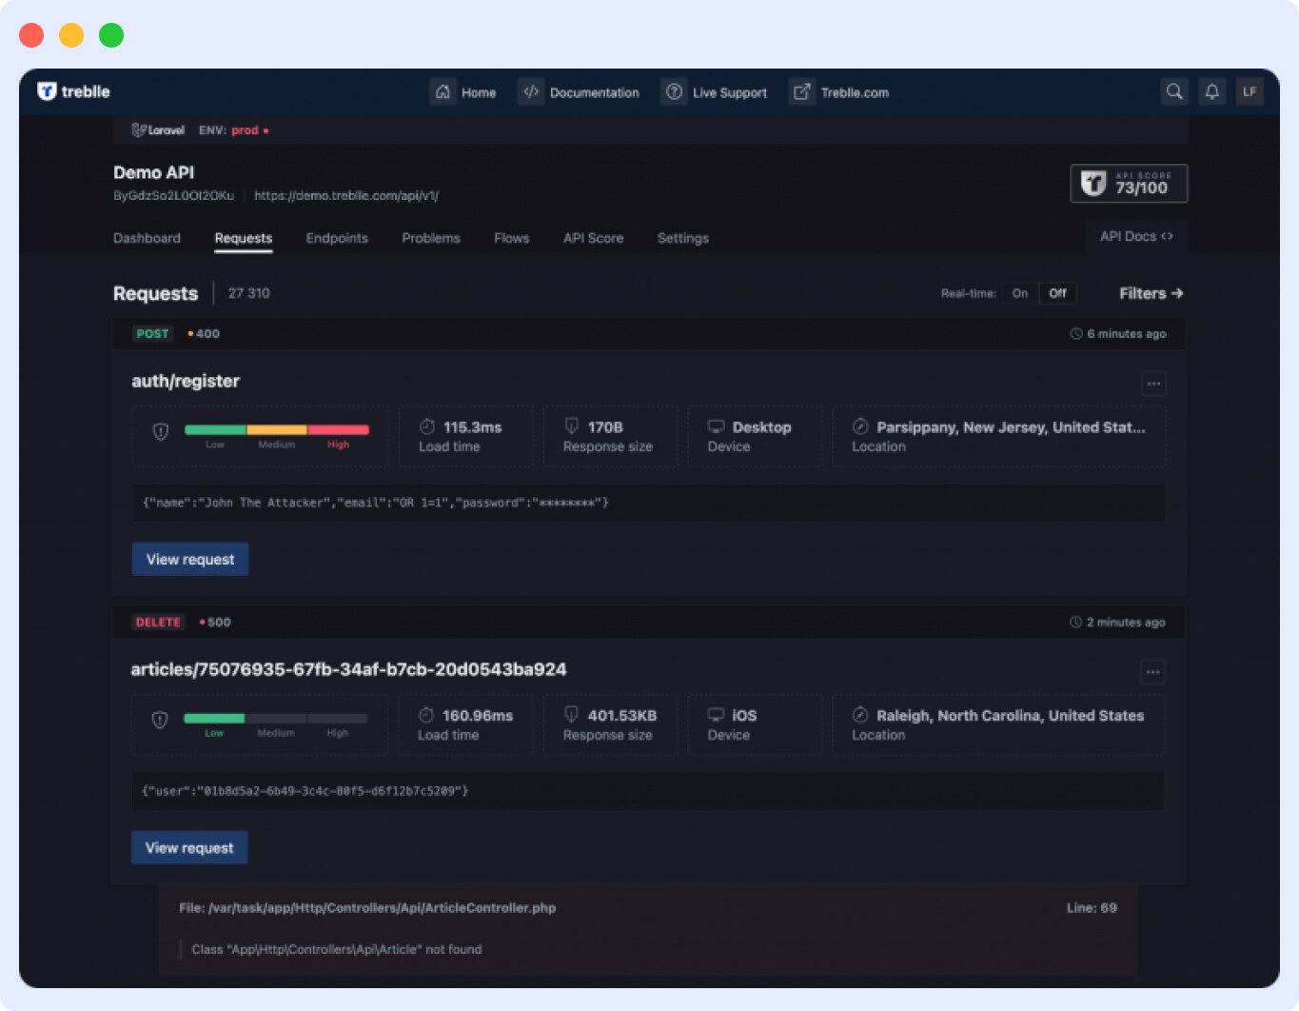Image resolution: width=1299 pixels, height=1011 pixels.
Task: Open the search panel
Action: [1174, 91]
